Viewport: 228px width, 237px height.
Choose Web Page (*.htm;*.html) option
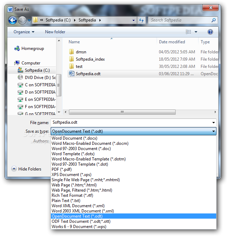(133, 185)
